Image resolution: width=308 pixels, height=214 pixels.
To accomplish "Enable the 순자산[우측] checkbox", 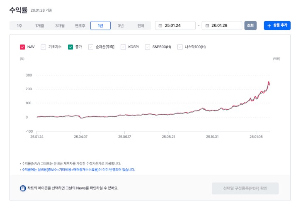I will click(x=90, y=47).
